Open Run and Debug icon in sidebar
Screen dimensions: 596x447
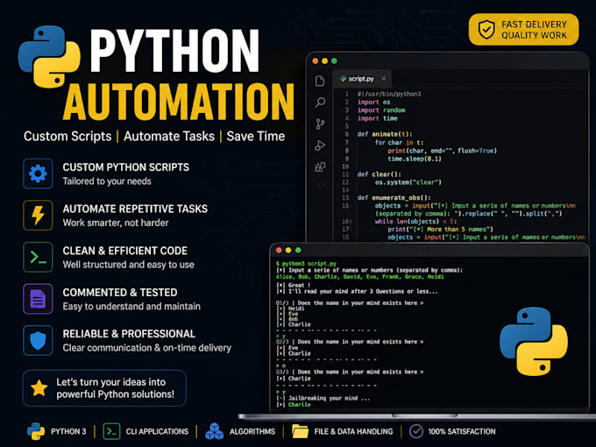(x=320, y=145)
